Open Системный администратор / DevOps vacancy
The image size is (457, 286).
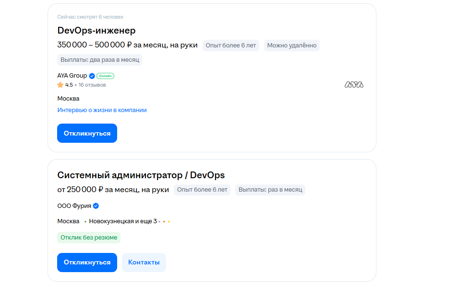click(x=141, y=175)
